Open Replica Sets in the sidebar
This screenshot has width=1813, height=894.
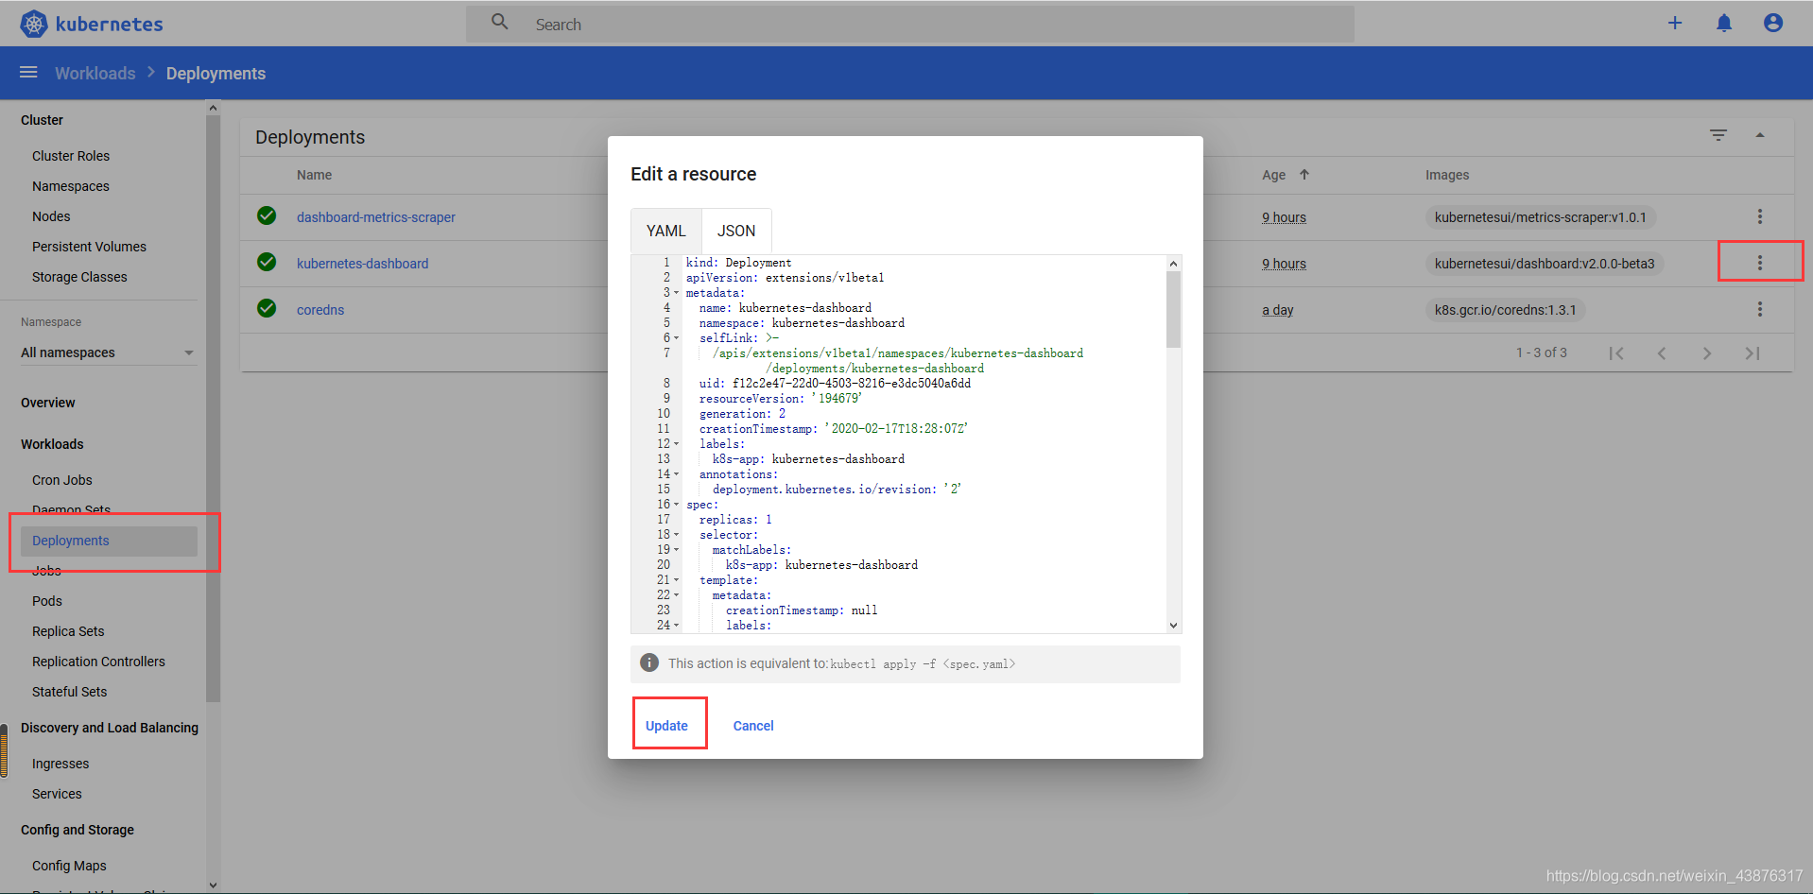pyautogui.click(x=68, y=631)
